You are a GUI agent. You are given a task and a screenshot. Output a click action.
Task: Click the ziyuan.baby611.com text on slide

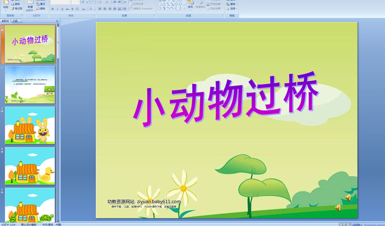pos(159,201)
